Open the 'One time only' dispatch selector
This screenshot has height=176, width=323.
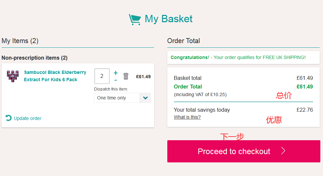[x=117, y=98]
